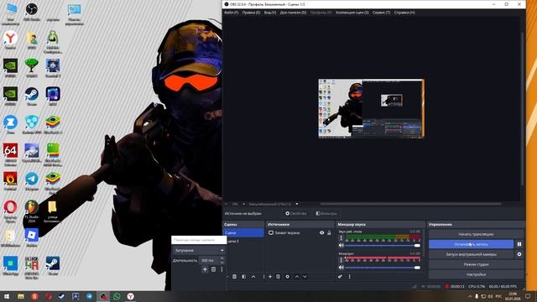The height and width of the screenshot is (302, 537).
Task: Remove transition with trash icon
Action: tap(213, 269)
